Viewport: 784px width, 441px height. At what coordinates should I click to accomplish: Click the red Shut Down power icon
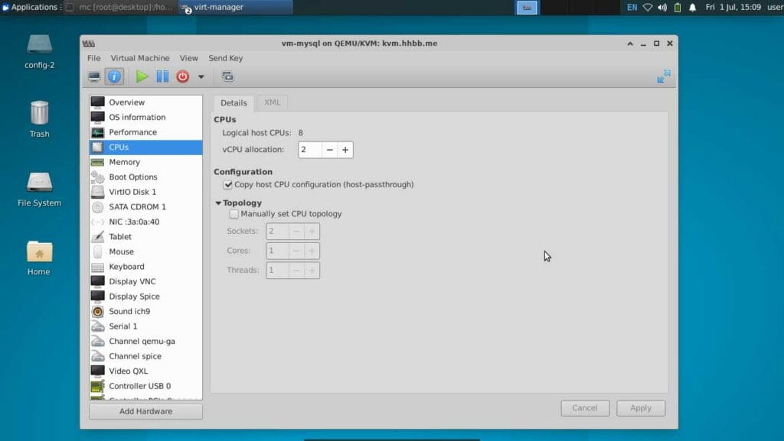[182, 76]
